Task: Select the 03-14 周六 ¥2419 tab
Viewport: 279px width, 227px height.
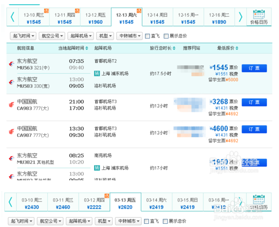Action: [157, 202]
